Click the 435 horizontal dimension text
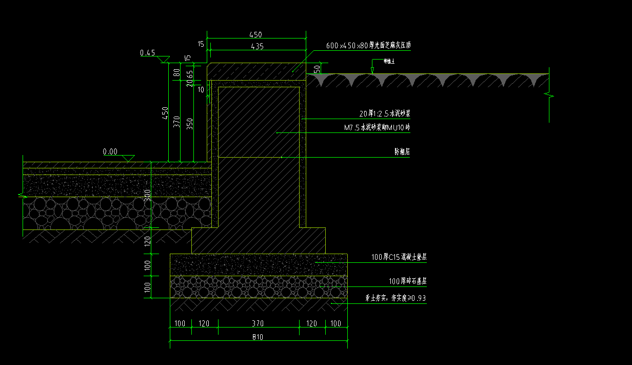 tap(258, 46)
